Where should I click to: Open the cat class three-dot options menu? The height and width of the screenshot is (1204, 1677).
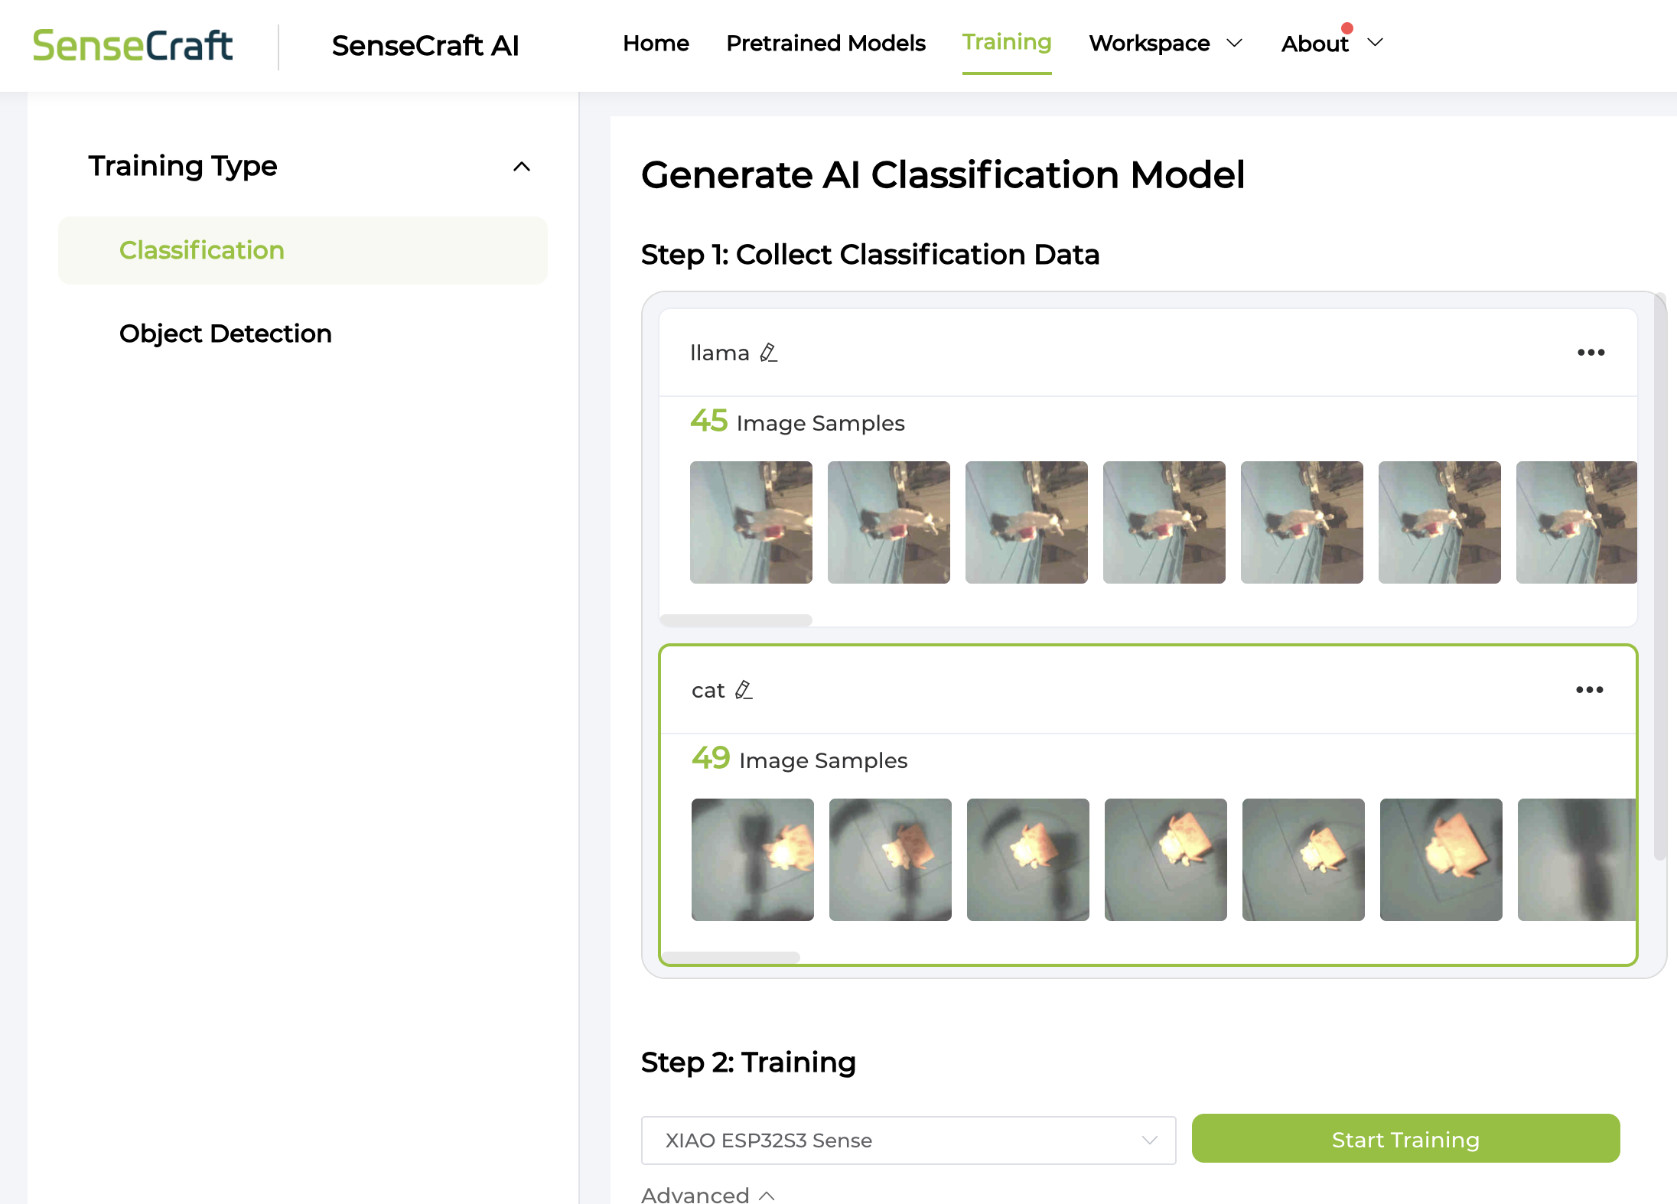coord(1590,689)
